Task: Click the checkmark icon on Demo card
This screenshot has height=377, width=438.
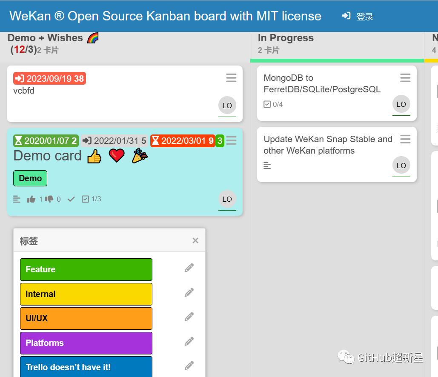Action: click(x=71, y=199)
